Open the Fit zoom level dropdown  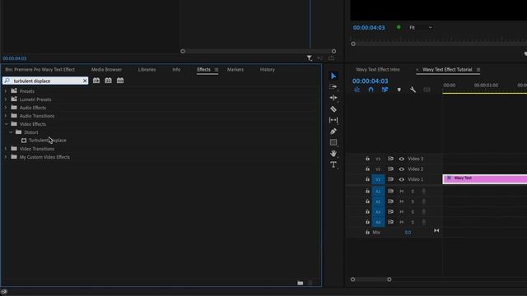pos(420,27)
